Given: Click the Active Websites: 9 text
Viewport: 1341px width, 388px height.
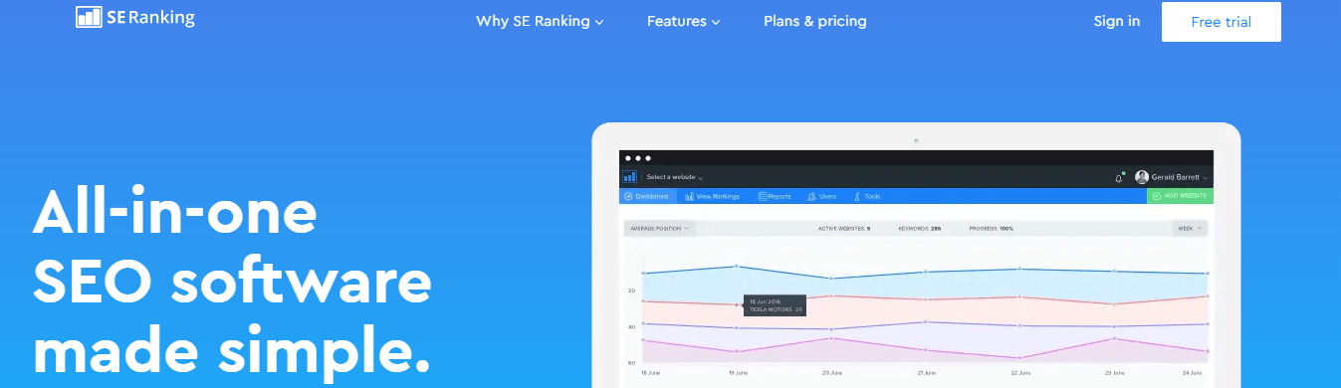Looking at the screenshot, I should [x=844, y=228].
